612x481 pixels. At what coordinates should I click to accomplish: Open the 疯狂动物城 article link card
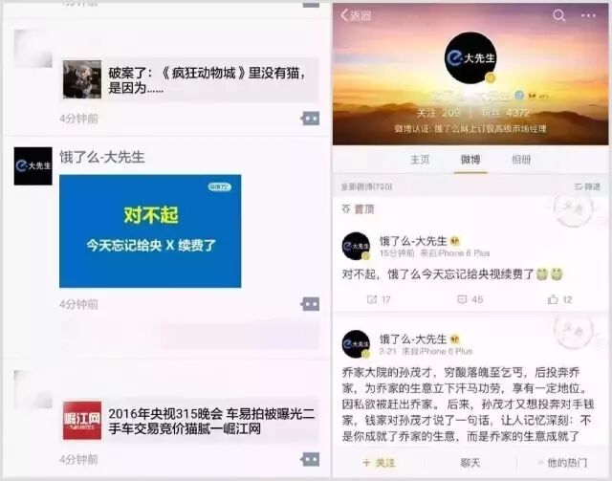[x=191, y=80]
